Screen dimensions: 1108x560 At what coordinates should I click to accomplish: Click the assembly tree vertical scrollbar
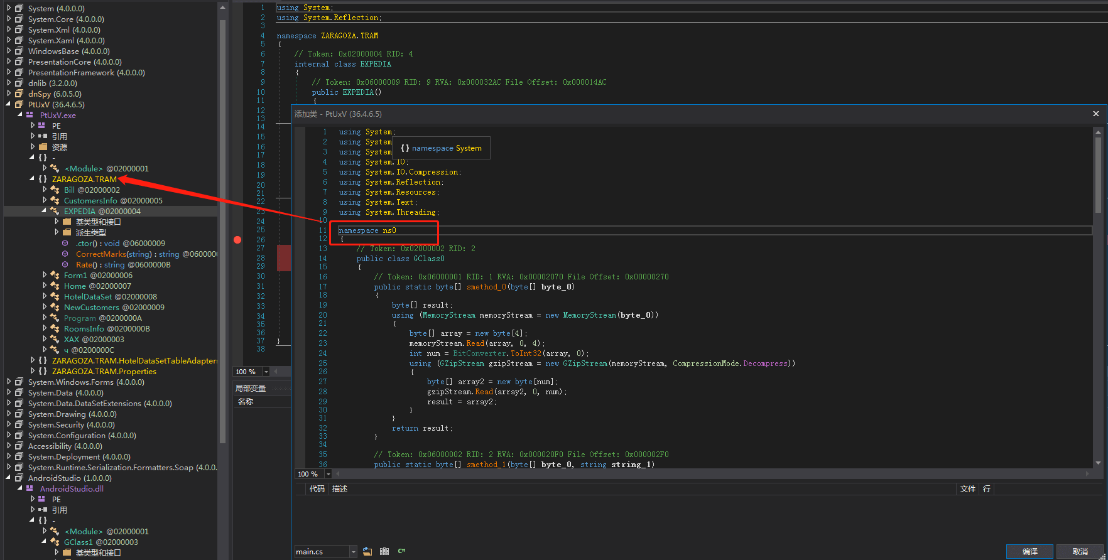[222, 232]
